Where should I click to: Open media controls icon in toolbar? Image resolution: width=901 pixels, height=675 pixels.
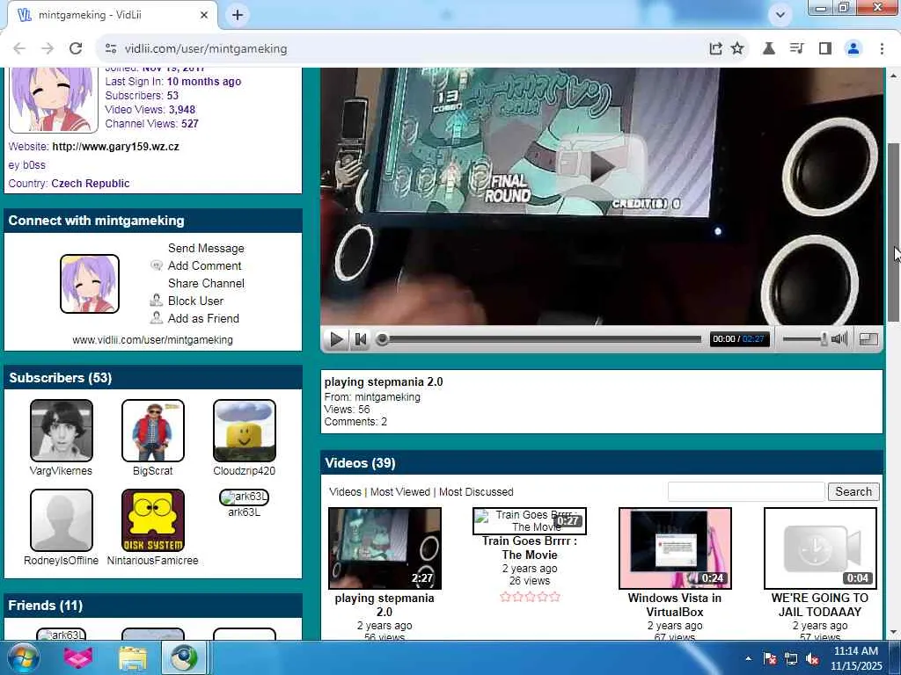pyautogui.click(x=796, y=49)
